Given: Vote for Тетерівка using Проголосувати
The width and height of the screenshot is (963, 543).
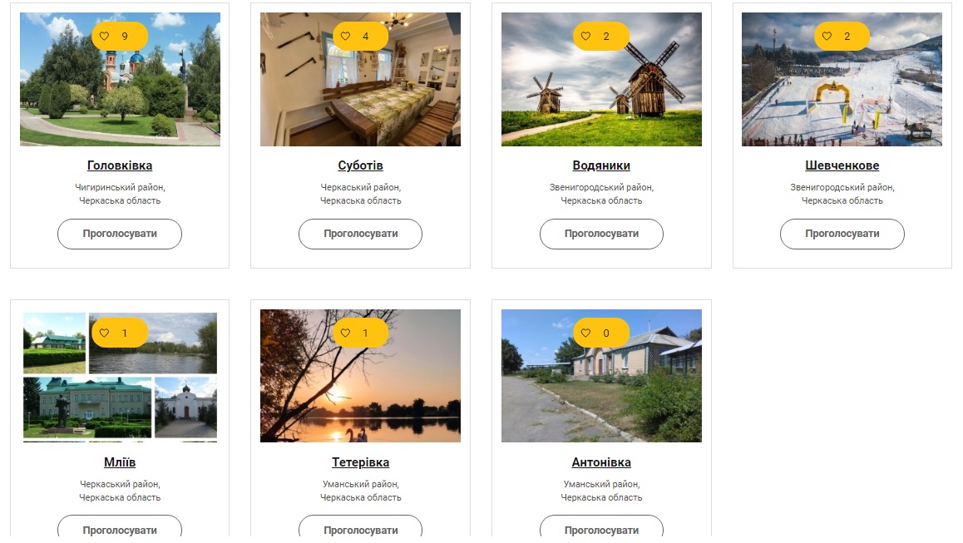Looking at the screenshot, I should point(361,528).
